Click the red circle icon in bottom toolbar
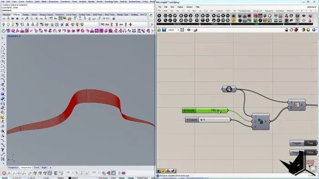This screenshot has height=179, width=319. point(4,173)
